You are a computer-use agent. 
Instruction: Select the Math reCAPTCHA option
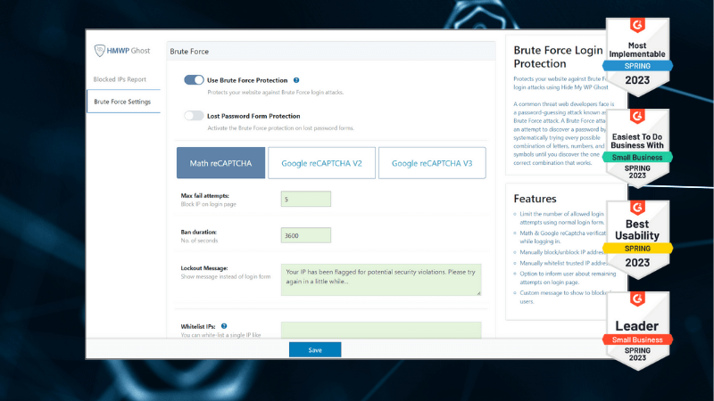point(220,163)
